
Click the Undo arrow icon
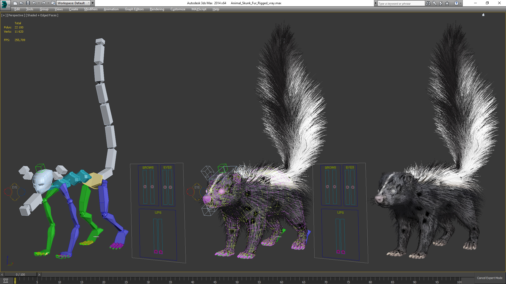point(34,3)
